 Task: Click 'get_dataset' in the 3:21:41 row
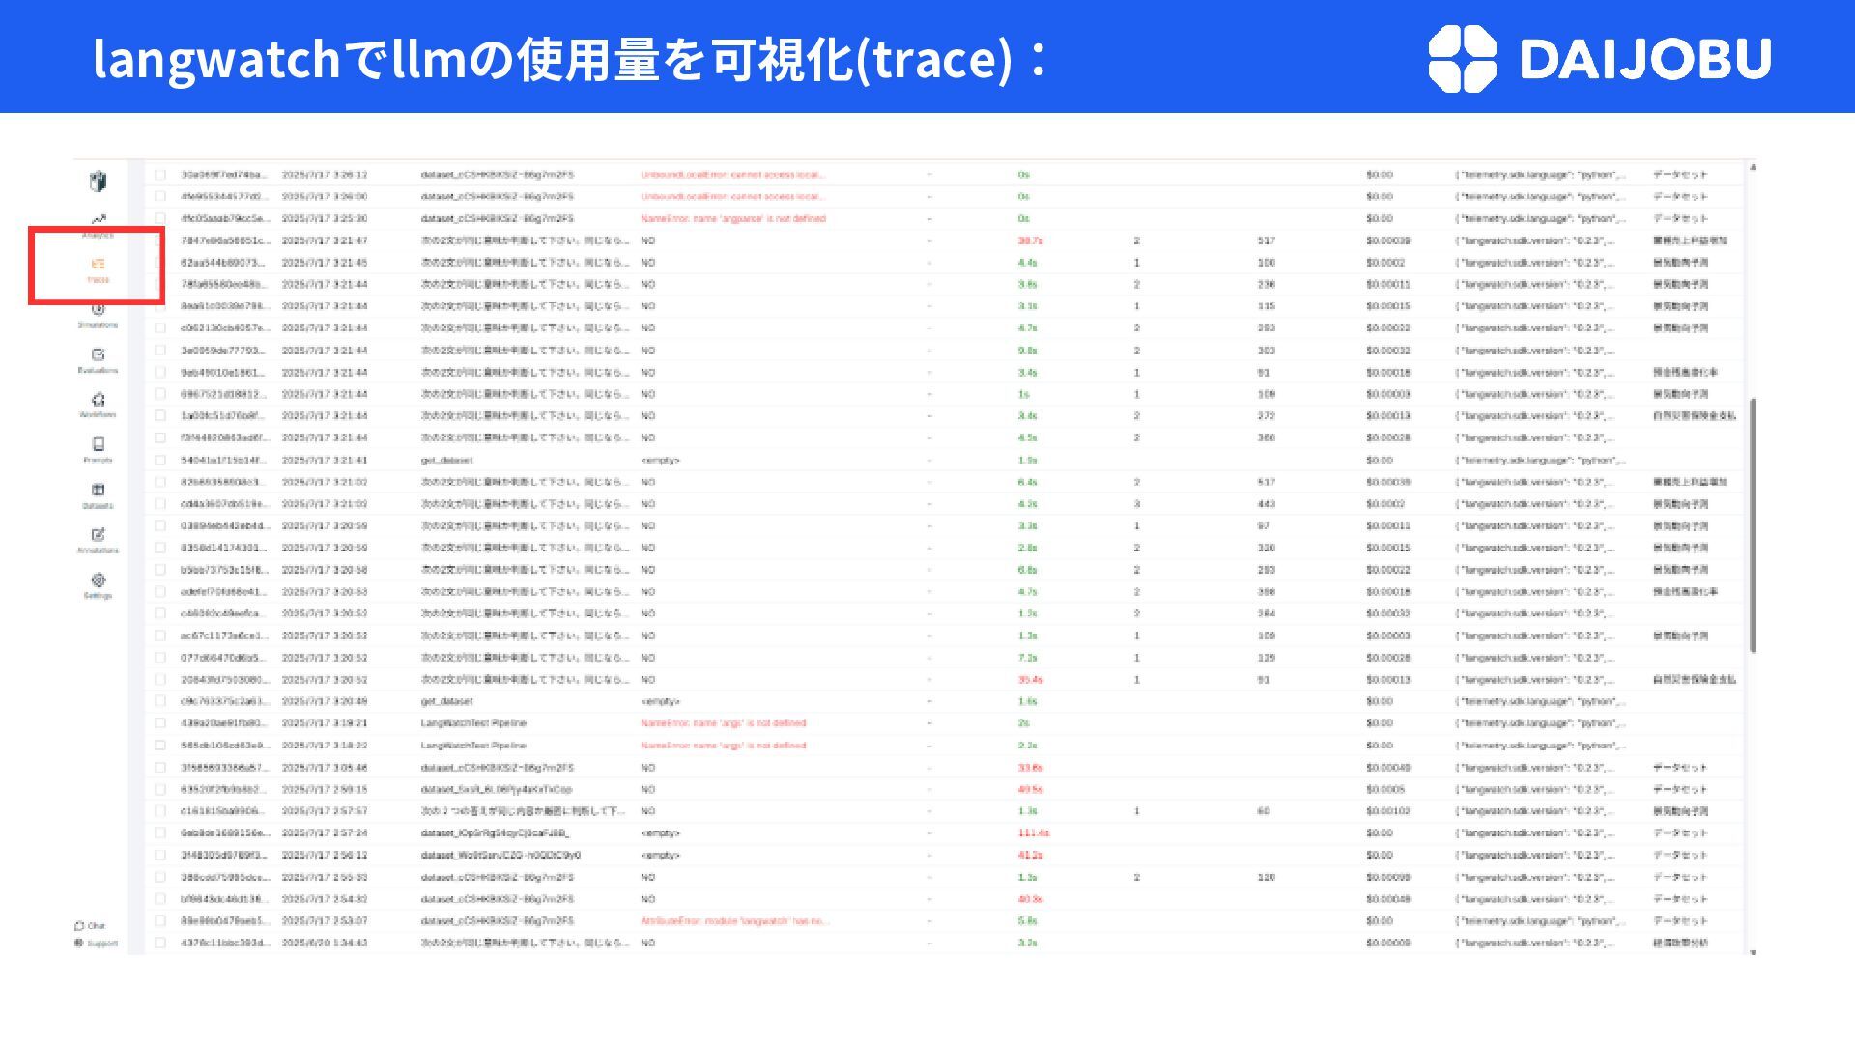[446, 460]
